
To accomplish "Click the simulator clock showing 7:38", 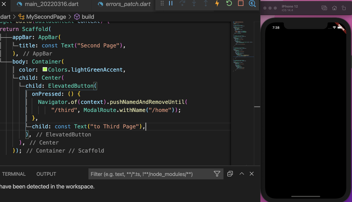I will (x=276, y=28).
